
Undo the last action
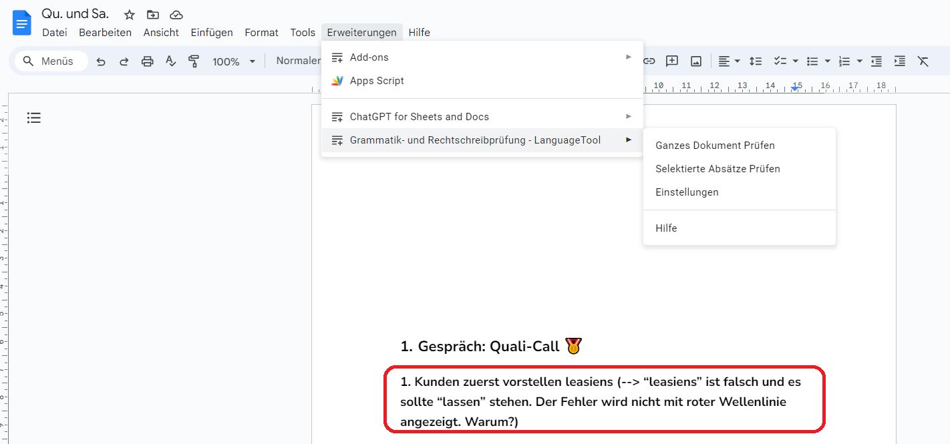(101, 61)
